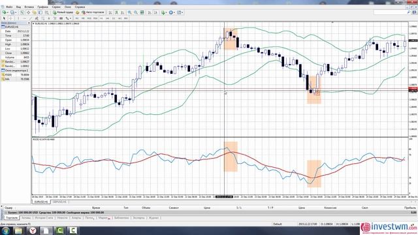Image resolution: width=418 pixels, height=235 pixels.
Task: Switch to M30 timeframe
Action: click(95, 18)
